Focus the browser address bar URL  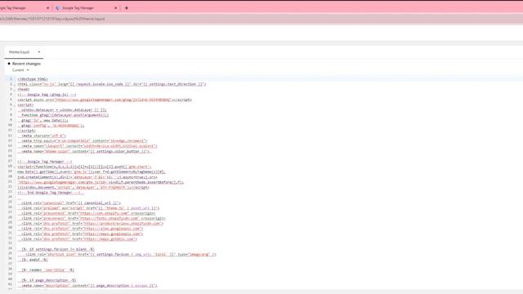pyautogui.click(x=52, y=19)
